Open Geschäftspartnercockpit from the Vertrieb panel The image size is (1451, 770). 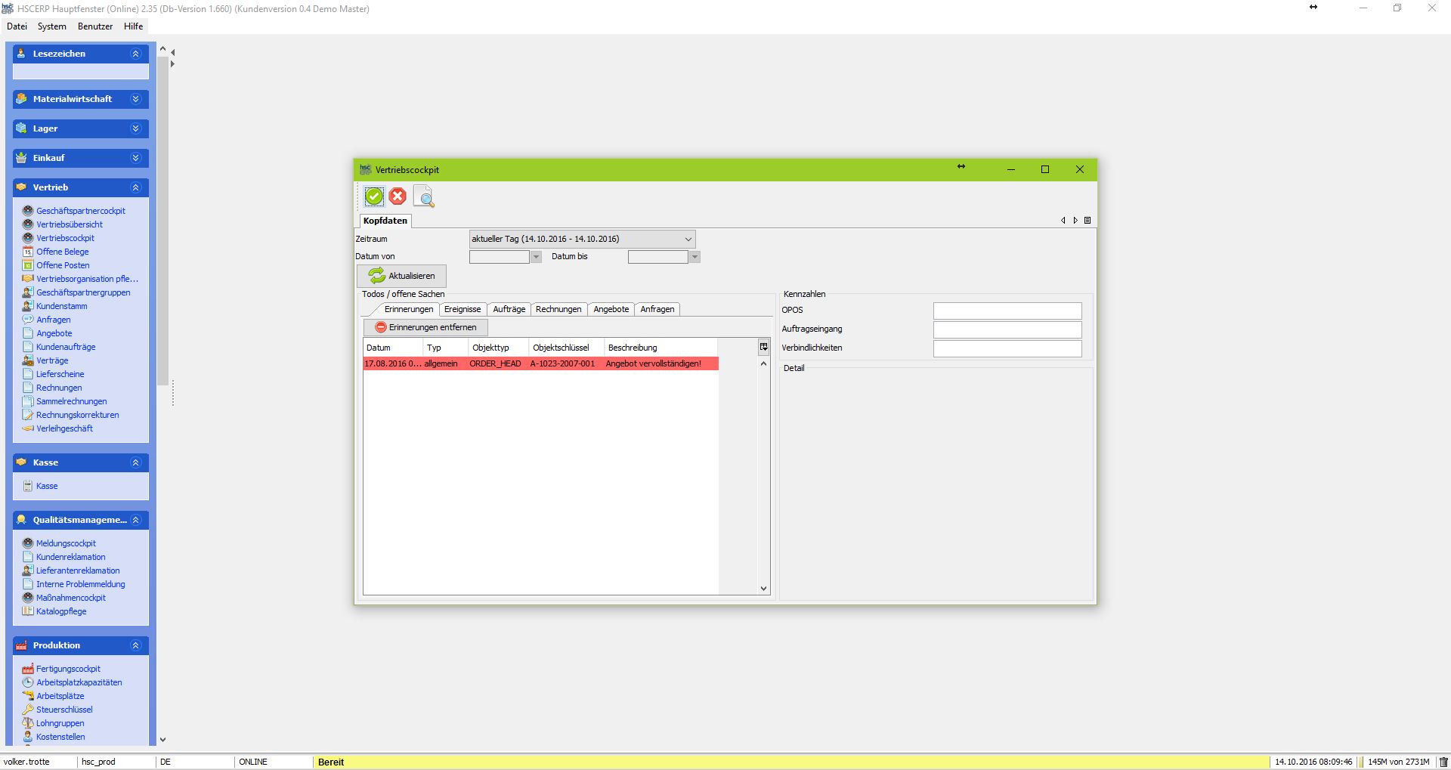click(80, 211)
